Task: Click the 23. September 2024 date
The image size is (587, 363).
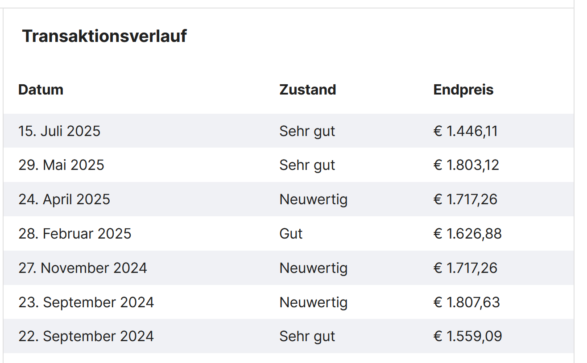Action: click(86, 302)
